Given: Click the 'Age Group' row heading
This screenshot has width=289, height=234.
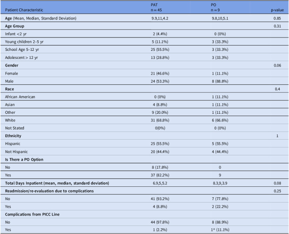Looking at the screenshot, I should coord(15,26).
